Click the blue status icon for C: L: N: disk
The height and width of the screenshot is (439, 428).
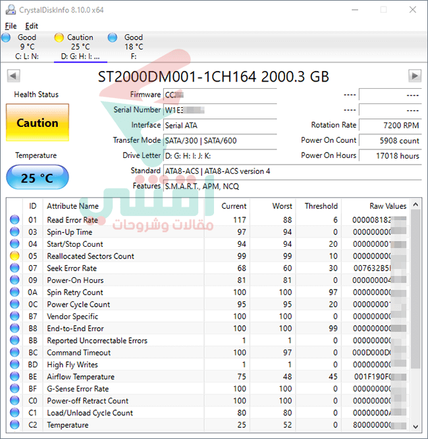pyautogui.click(x=6, y=38)
